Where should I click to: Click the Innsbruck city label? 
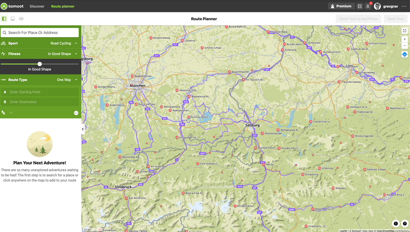[123, 187]
